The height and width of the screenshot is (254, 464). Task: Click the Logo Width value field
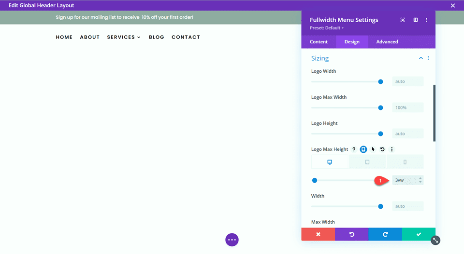(x=408, y=81)
